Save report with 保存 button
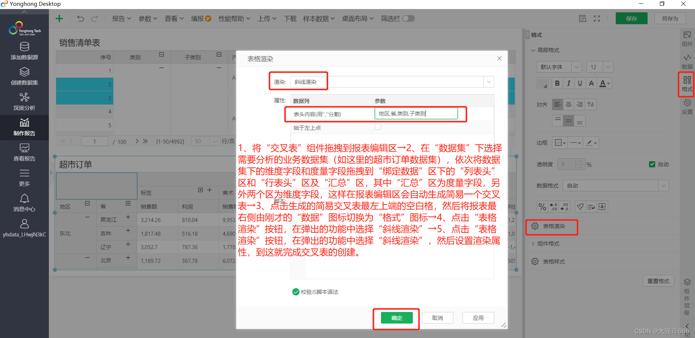 pos(631,18)
